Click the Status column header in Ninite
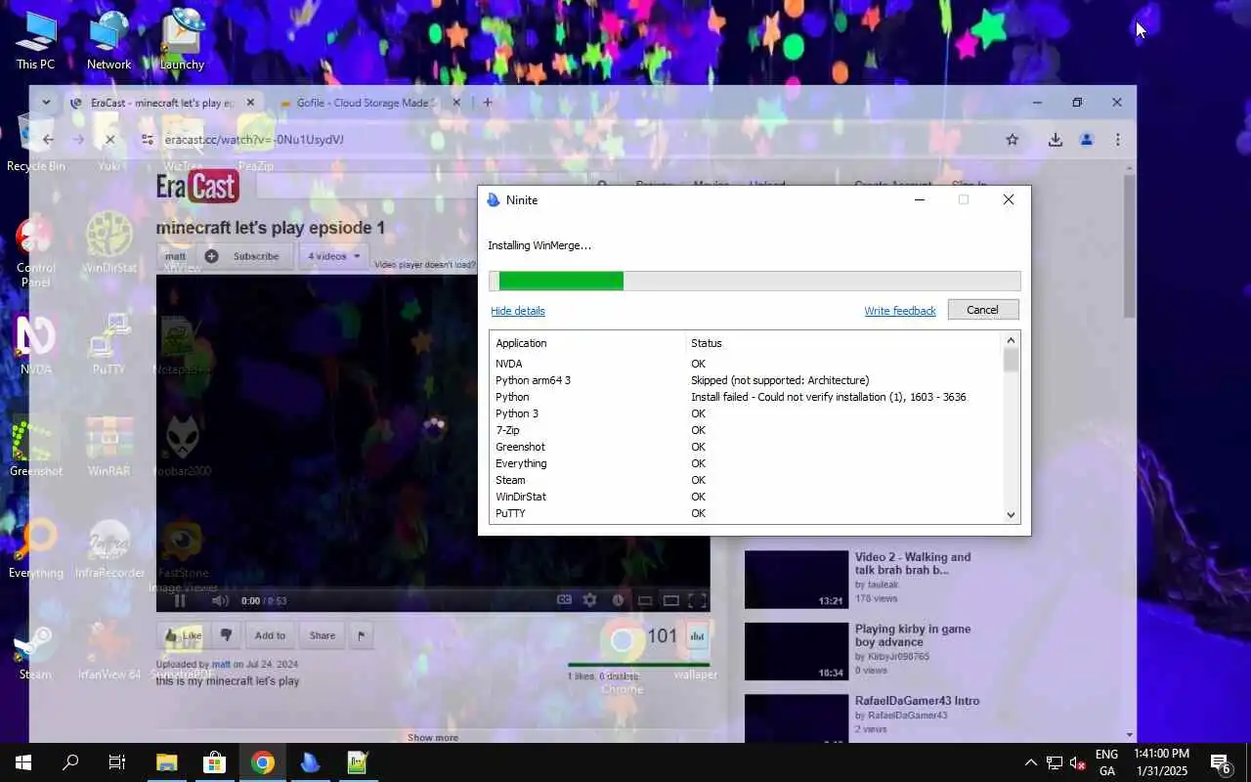This screenshot has height=782, width=1251. [706, 343]
